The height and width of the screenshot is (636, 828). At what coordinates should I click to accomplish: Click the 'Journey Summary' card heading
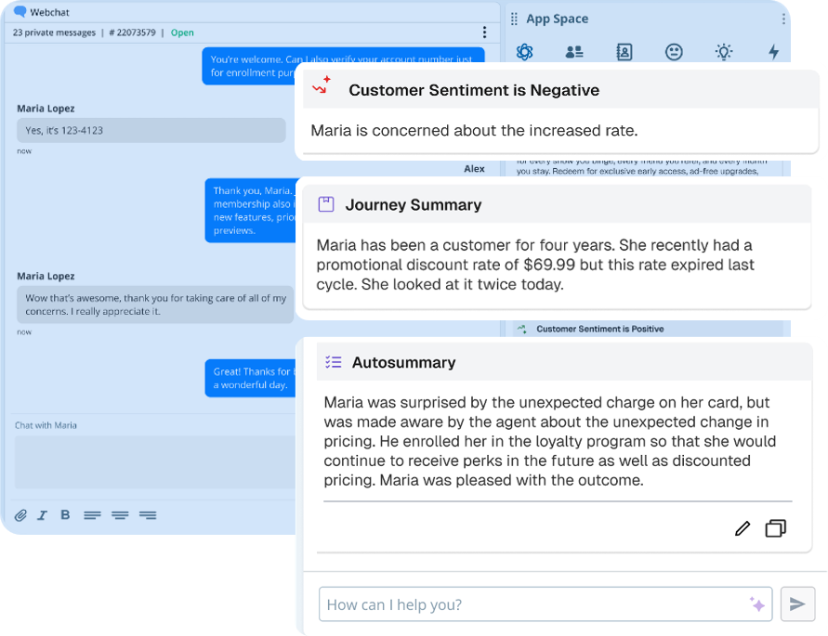(x=413, y=204)
